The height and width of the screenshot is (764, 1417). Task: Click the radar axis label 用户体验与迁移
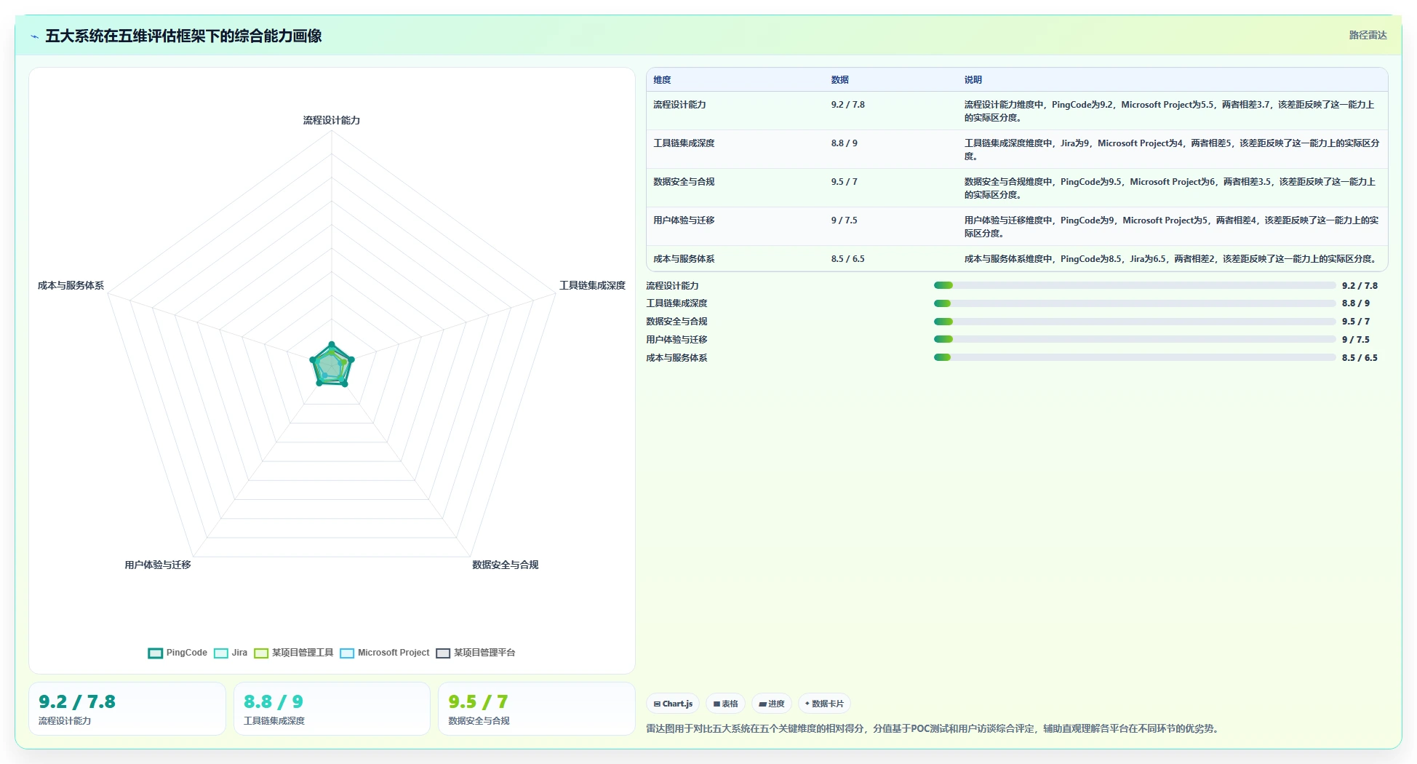pyautogui.click(x=158, y=565)
